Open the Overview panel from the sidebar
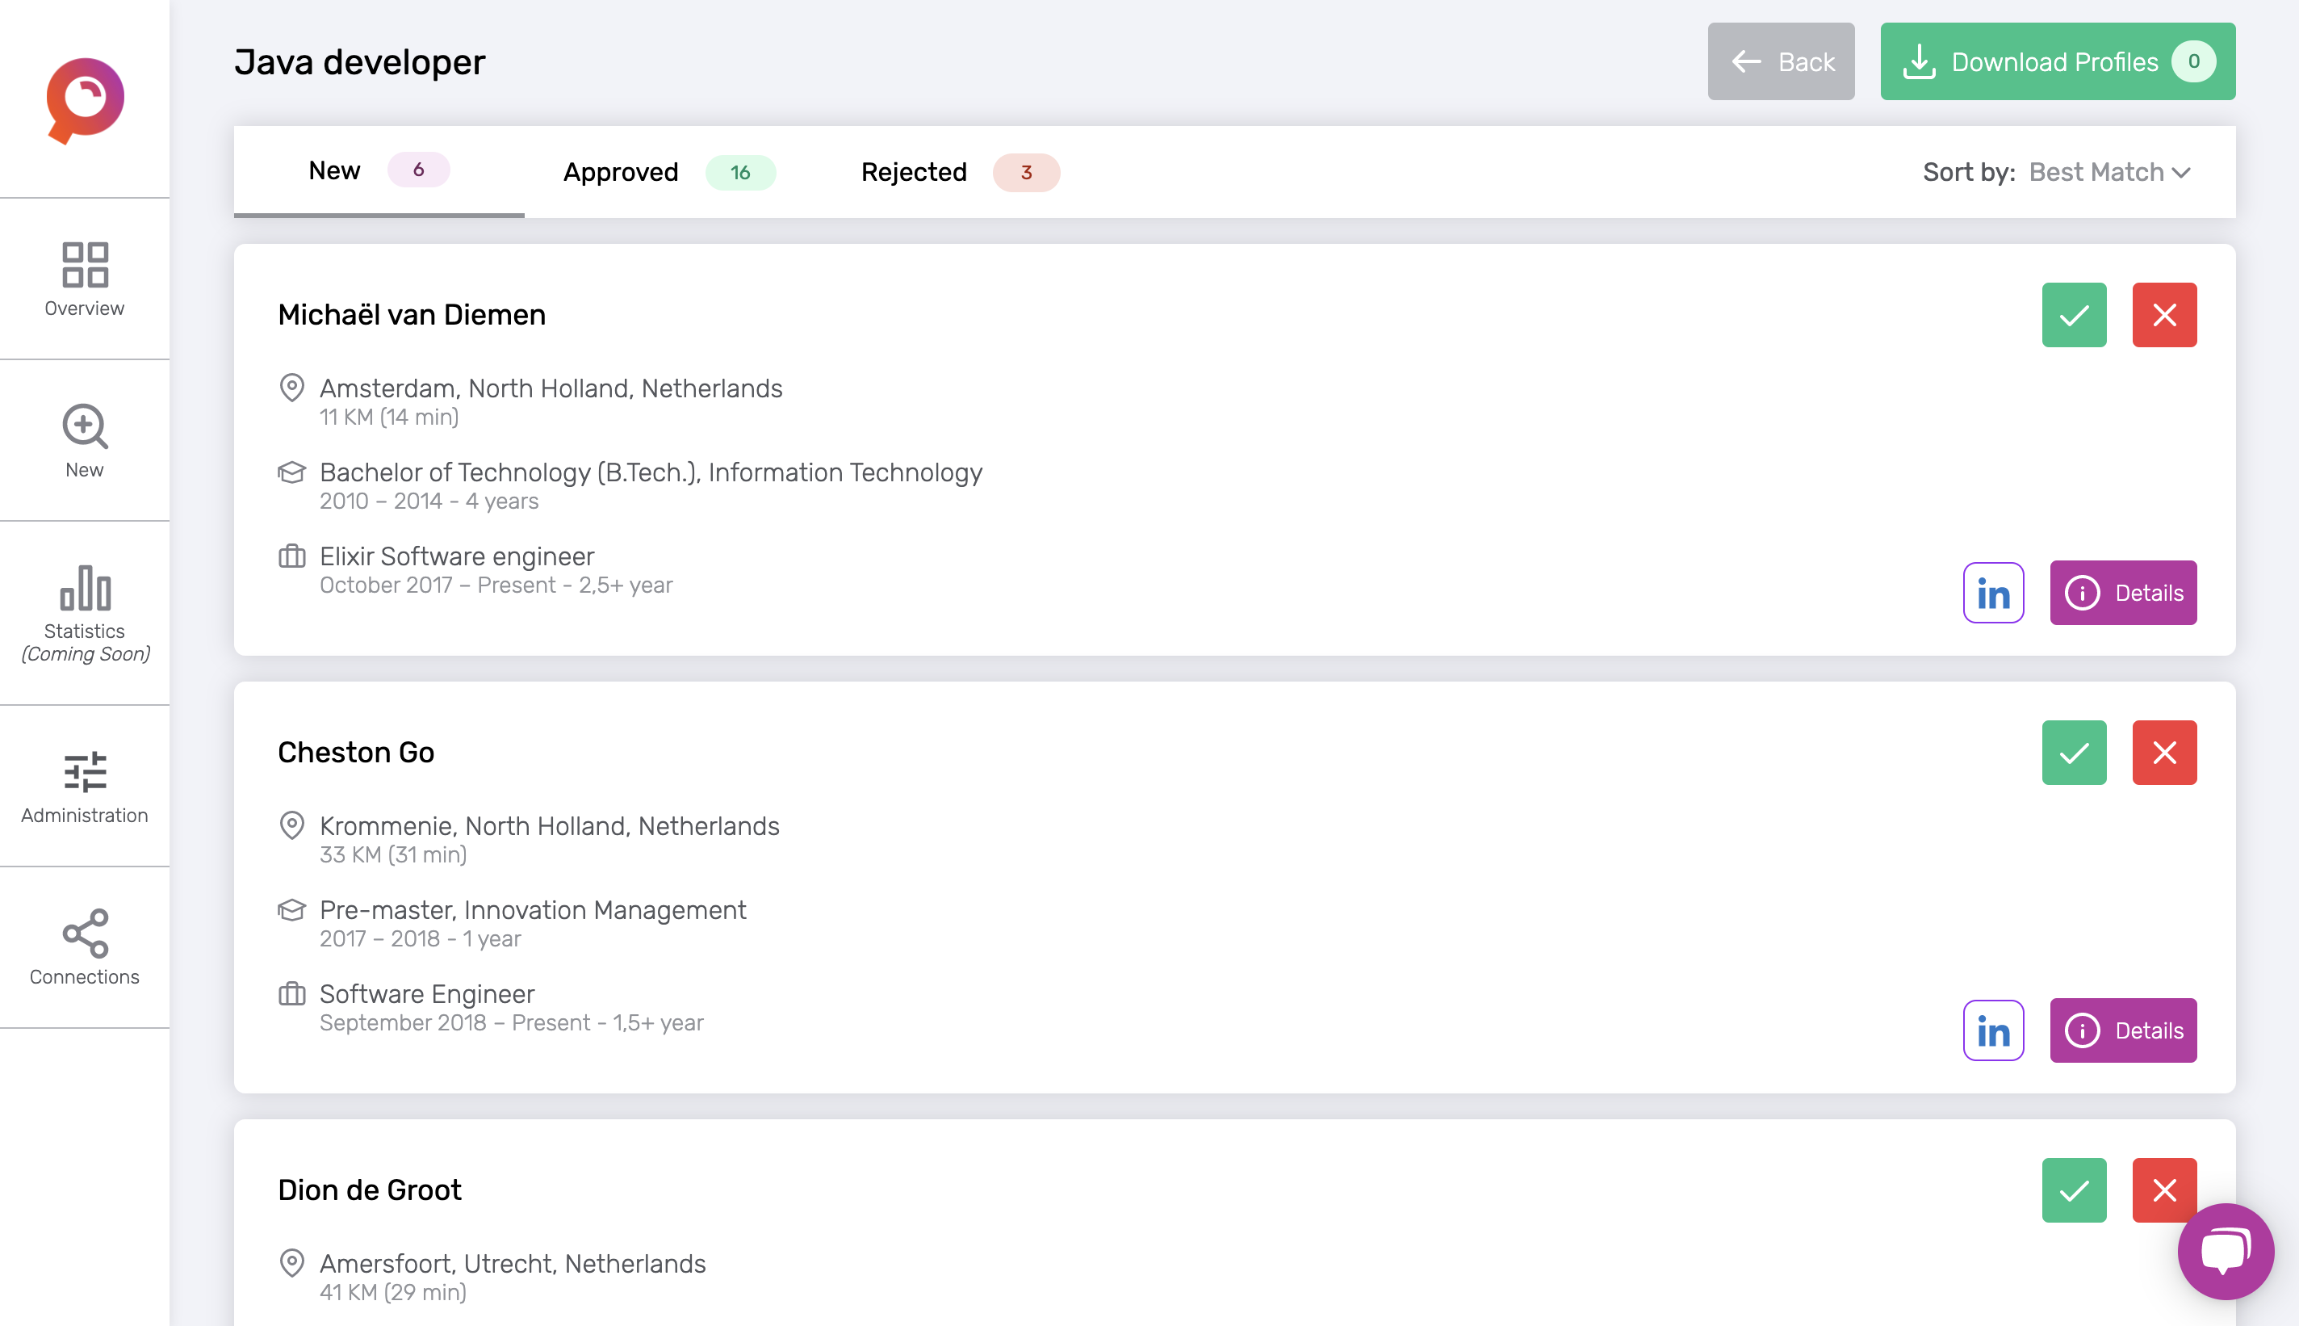2299x1326 pixels. 84,276
